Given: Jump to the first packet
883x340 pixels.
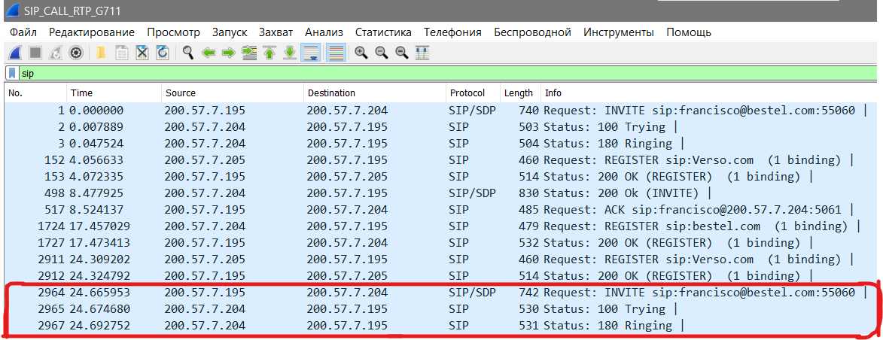Looking at the screenshot, I should pyautogui.click(x=269, y=53).
